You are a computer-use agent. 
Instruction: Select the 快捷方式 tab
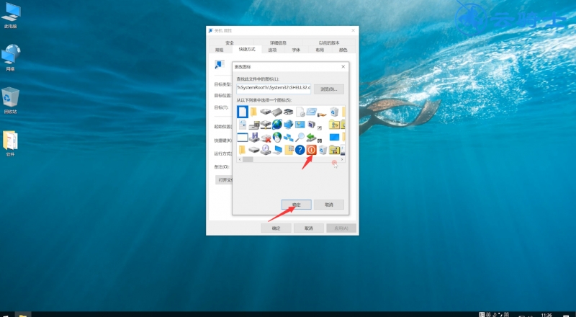[247, 49]
